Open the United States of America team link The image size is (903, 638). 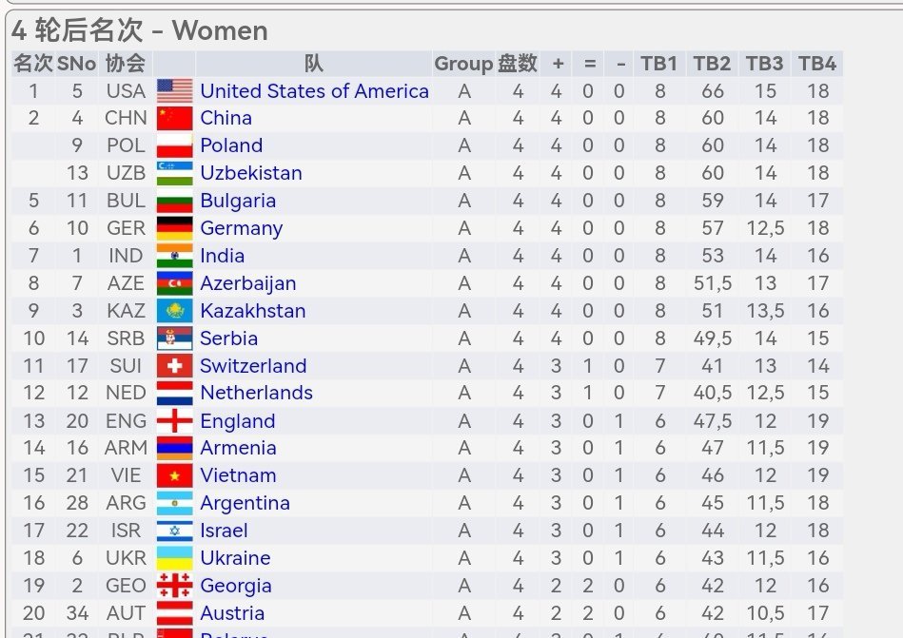pyautogui.click(x=314, y=91)
